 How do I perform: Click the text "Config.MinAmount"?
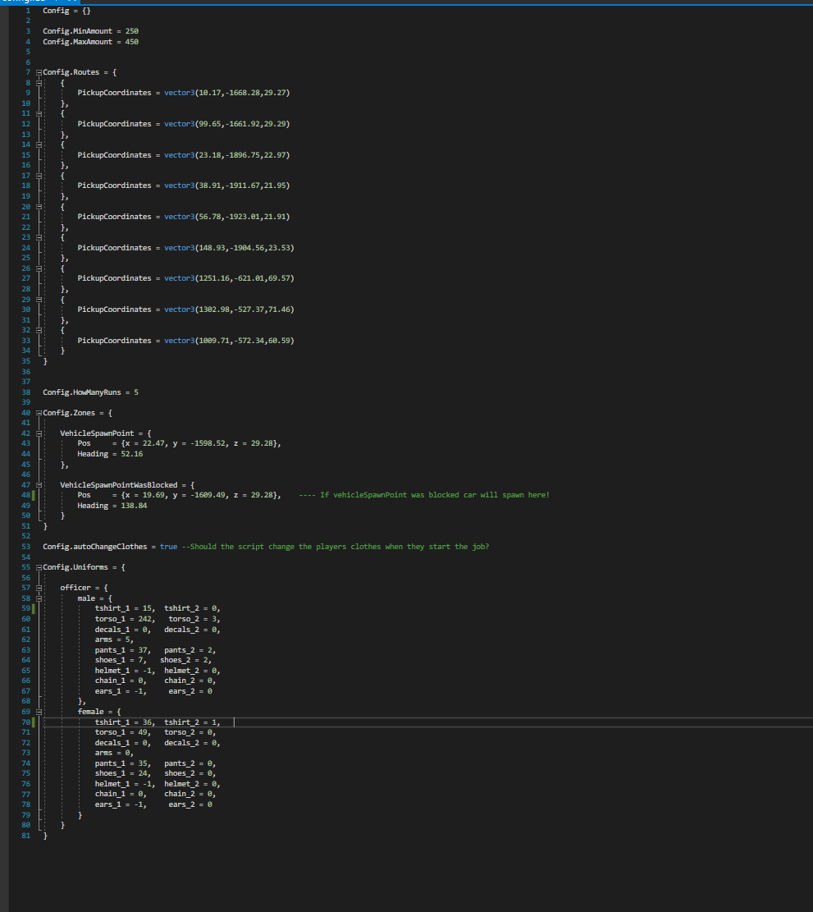tap(77, 31)
